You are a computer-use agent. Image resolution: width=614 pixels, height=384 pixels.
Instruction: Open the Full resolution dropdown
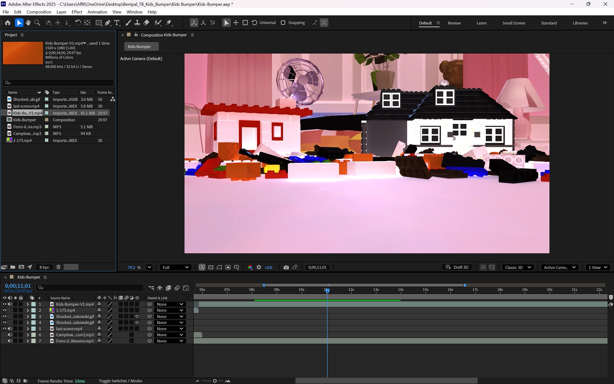176,267
